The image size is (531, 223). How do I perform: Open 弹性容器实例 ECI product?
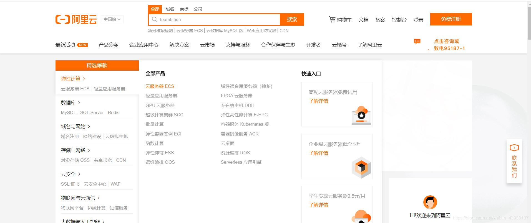pos(163,134)
